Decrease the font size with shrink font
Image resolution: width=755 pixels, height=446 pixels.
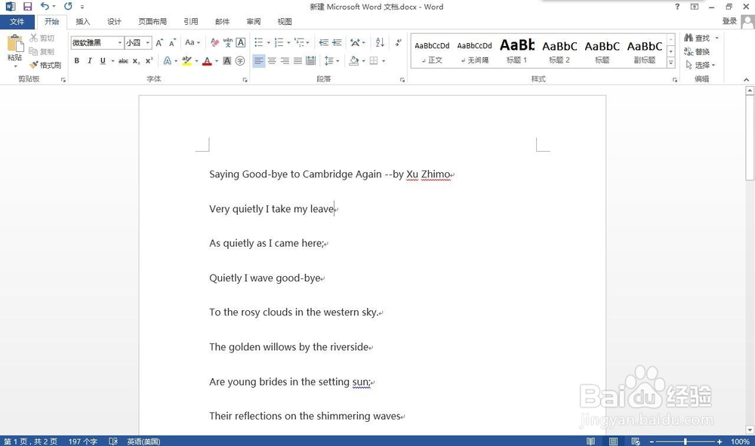(x=172, y=43)
